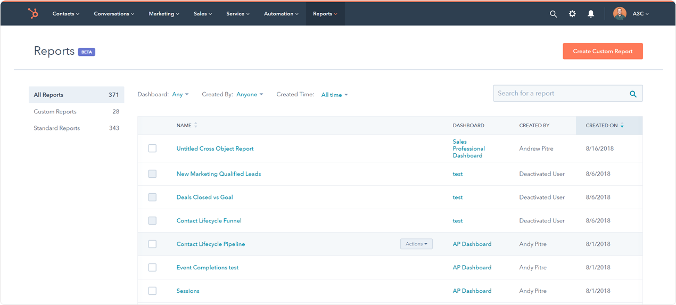676x305 pixels.
Task: Select the Deals Closed vs Goal checkbox
Action: [x=152, y=197]
